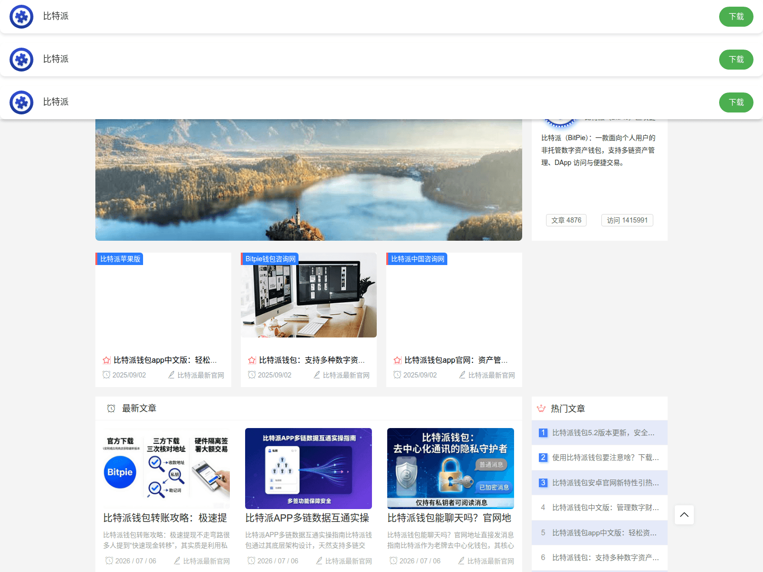Viewport: 763px width, 572px height.
Task: Click 比特派 title text in the first banner
Action: pyautogui.click(x=56, y=16)
